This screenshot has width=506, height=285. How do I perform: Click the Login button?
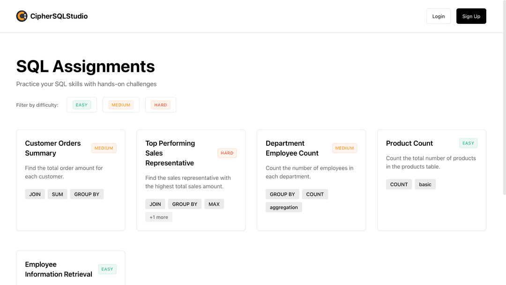point(438,16)
